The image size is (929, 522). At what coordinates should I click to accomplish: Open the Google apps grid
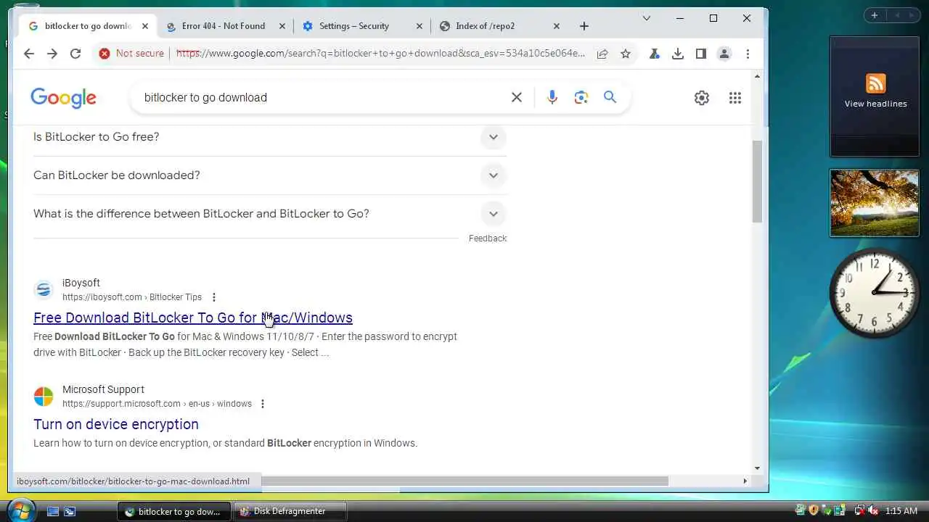coord(735,98)
